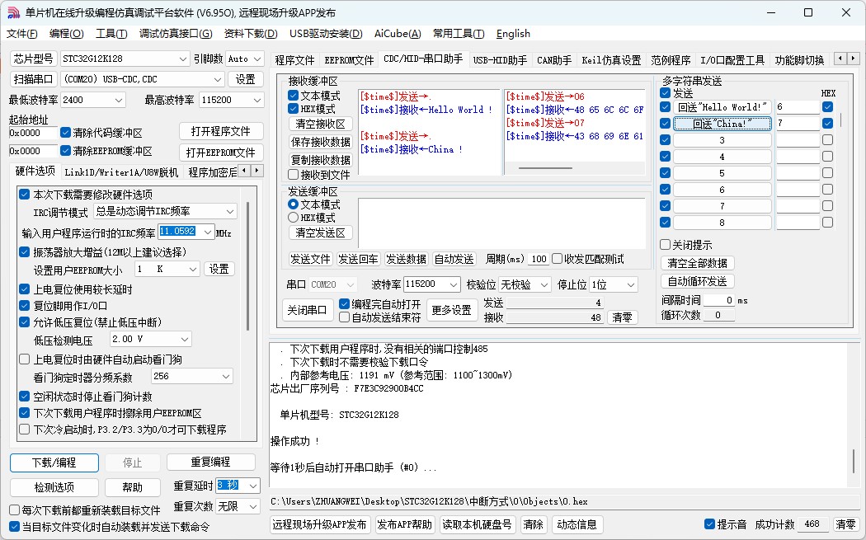Open the 文件(F) menu
Image resolution: width=866 pixels, height=540 pixels.
click(22, 34)
